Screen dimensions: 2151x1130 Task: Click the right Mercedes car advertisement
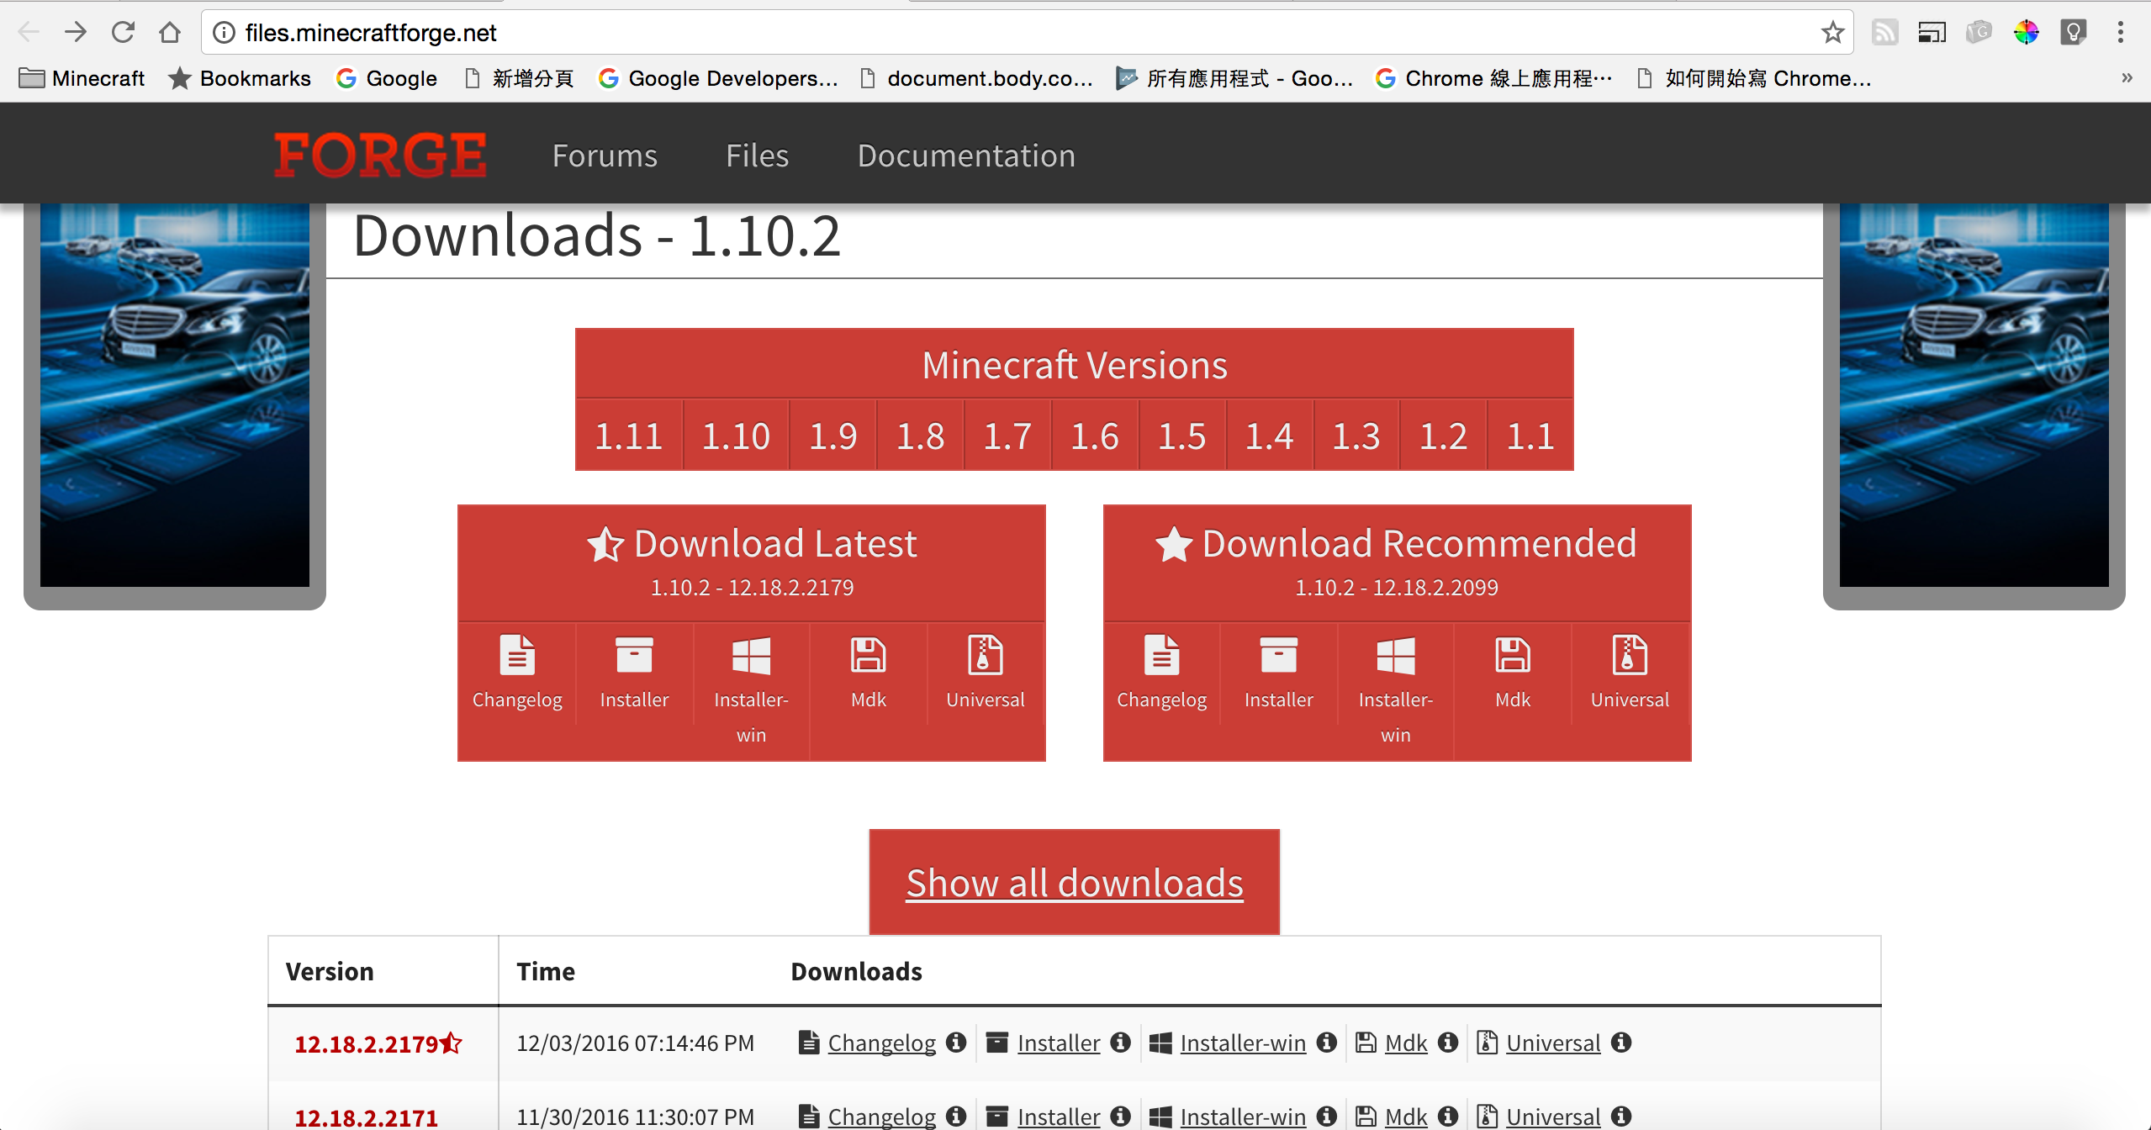pyautogui.click(x=1974, y=395)
